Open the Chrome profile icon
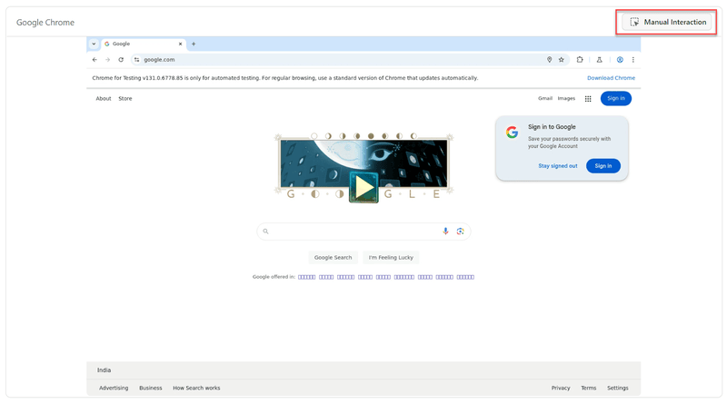The image size is (727, 404). tap(620, 60)
